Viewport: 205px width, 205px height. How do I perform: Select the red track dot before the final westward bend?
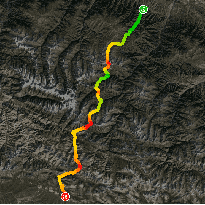coord(80,167)
